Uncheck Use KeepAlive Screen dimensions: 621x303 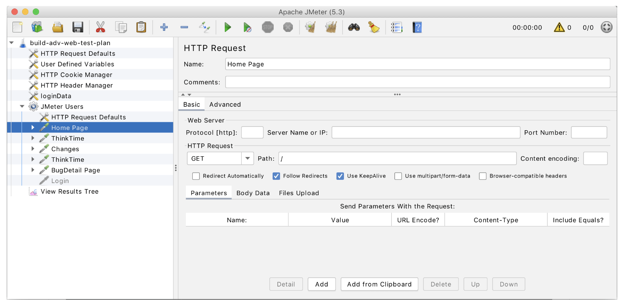point(340,176)
